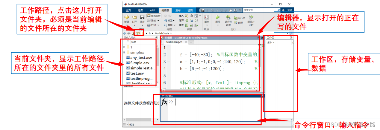Switch to the 视图 view tab
The height and width of the screenshot is (130, 380).
coord(190,10)
